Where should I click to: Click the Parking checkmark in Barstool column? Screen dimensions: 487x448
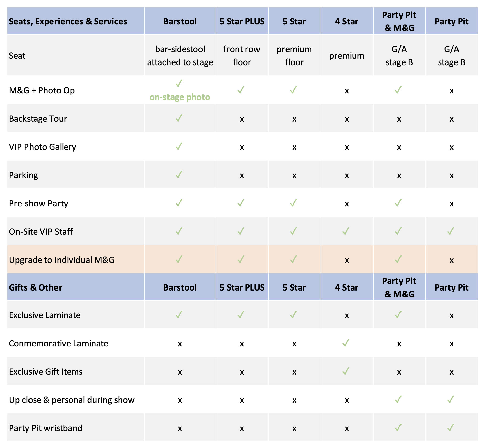point(179,174)
